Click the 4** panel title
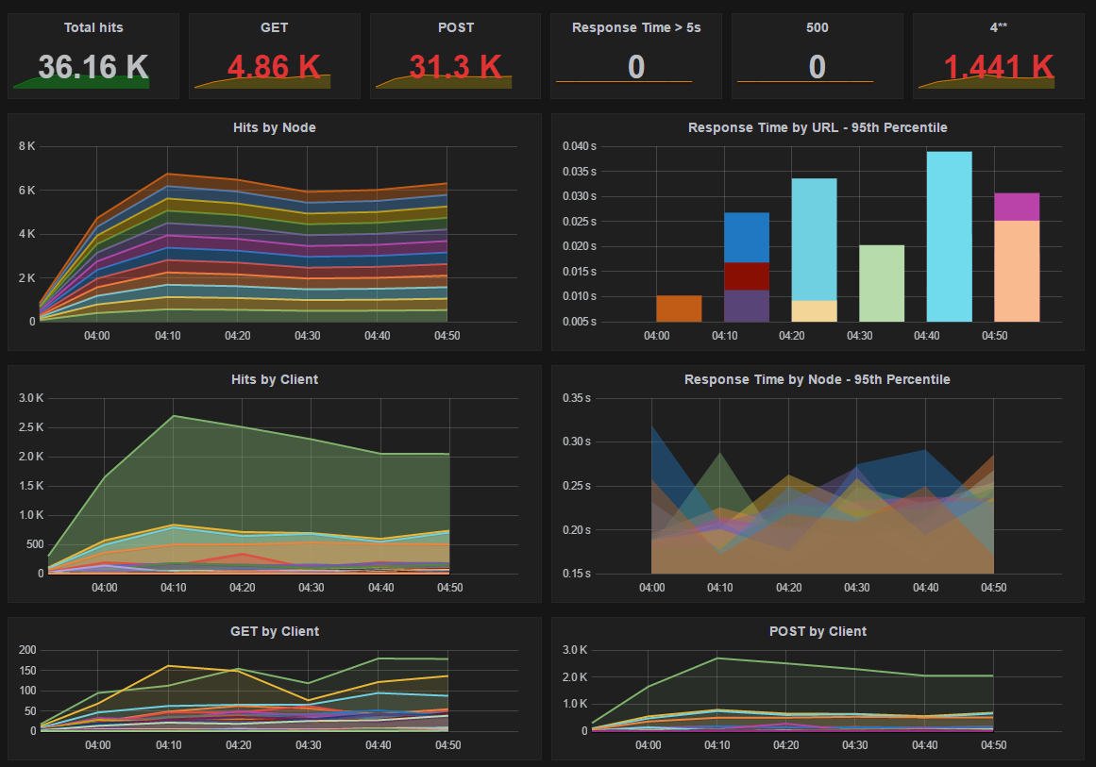This screenshot has width=1096, height=767. tap(999, 28)
